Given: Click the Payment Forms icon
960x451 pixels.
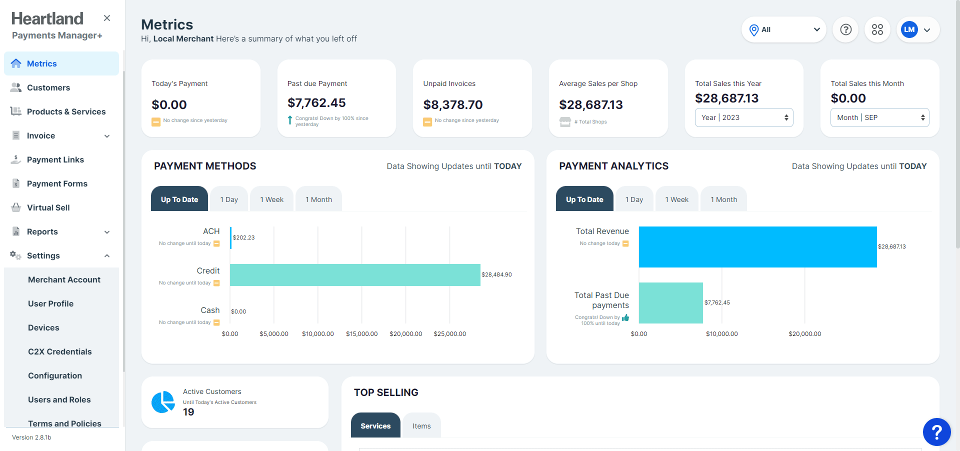Looking at the screenshot, I should pos(16,183).
